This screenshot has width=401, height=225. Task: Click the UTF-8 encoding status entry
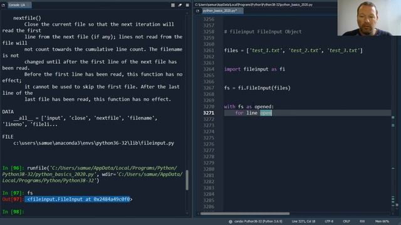click(x=329, y=221)
